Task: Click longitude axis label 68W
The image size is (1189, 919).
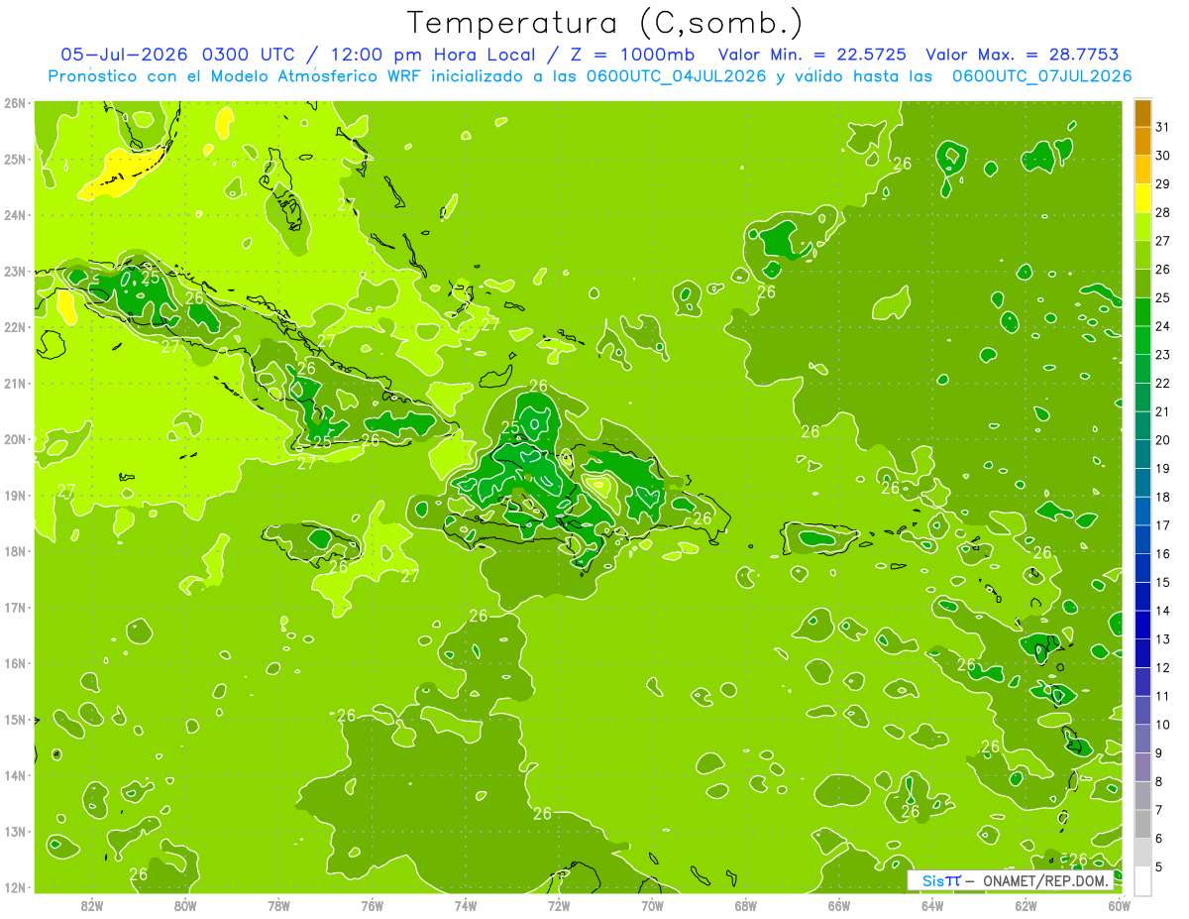Action: [745, 904]
